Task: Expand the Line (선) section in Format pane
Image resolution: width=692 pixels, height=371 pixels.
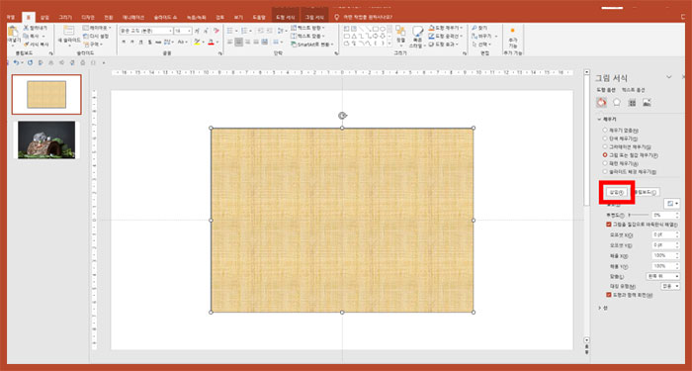Action: point(603,308)
